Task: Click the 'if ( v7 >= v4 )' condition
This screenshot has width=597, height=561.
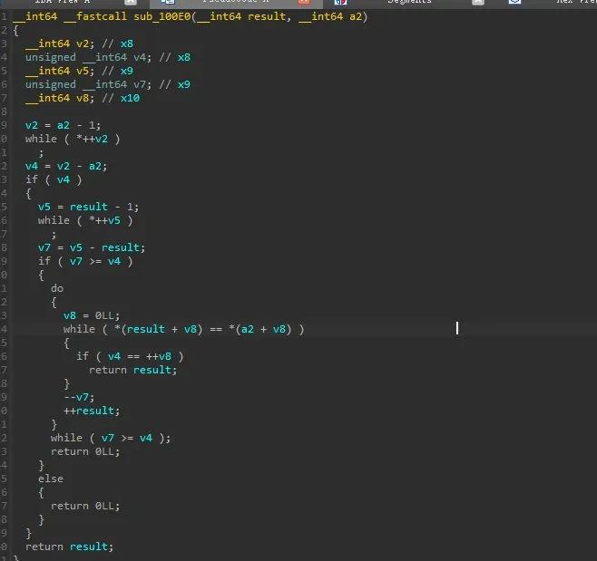Action: [85, 261]
